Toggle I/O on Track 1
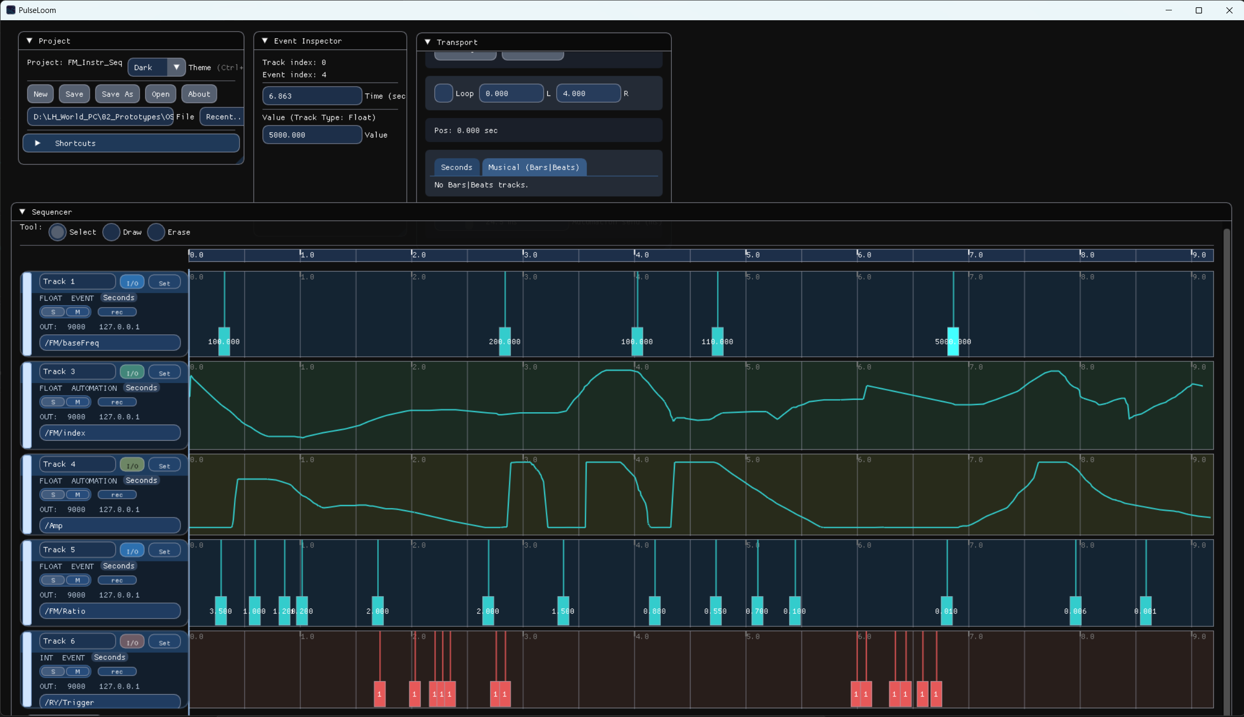 (x=132, y=283)
